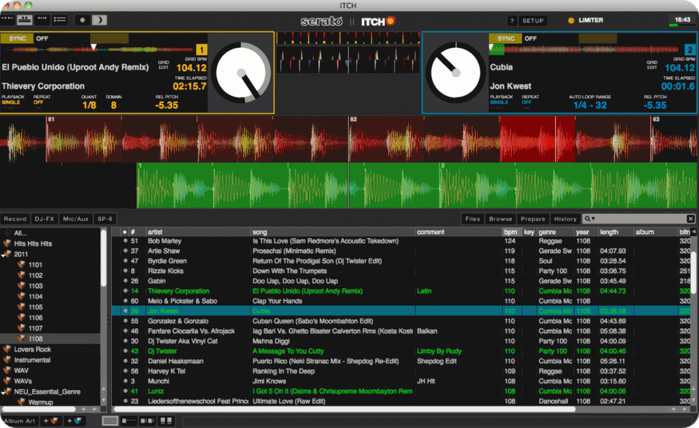Click the Album Art button
This screenshot has height=428, width=699.
[x=18, y=421]
